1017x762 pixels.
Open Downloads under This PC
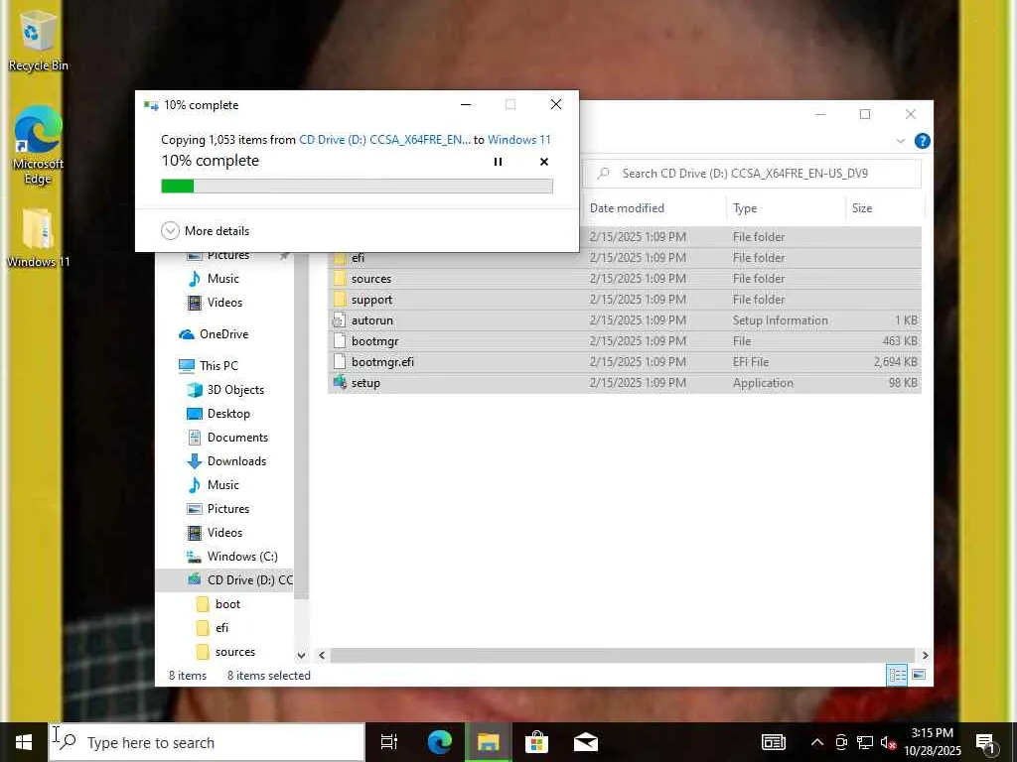[x=236, y=461]
